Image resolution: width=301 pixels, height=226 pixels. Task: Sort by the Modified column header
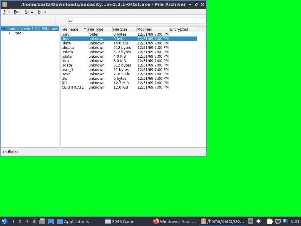(x=153, y=29)
